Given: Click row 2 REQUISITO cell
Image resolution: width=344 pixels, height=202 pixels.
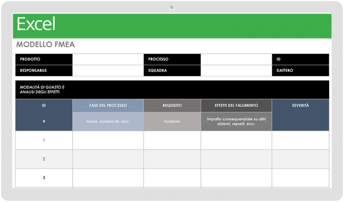Looking at the screenshot, I should (172, 159).
